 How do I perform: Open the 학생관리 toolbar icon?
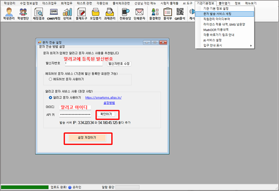(8, 14)
